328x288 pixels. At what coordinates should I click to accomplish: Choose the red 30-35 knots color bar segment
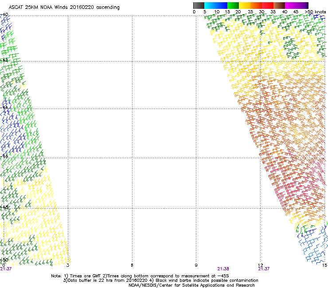point(268,5)
